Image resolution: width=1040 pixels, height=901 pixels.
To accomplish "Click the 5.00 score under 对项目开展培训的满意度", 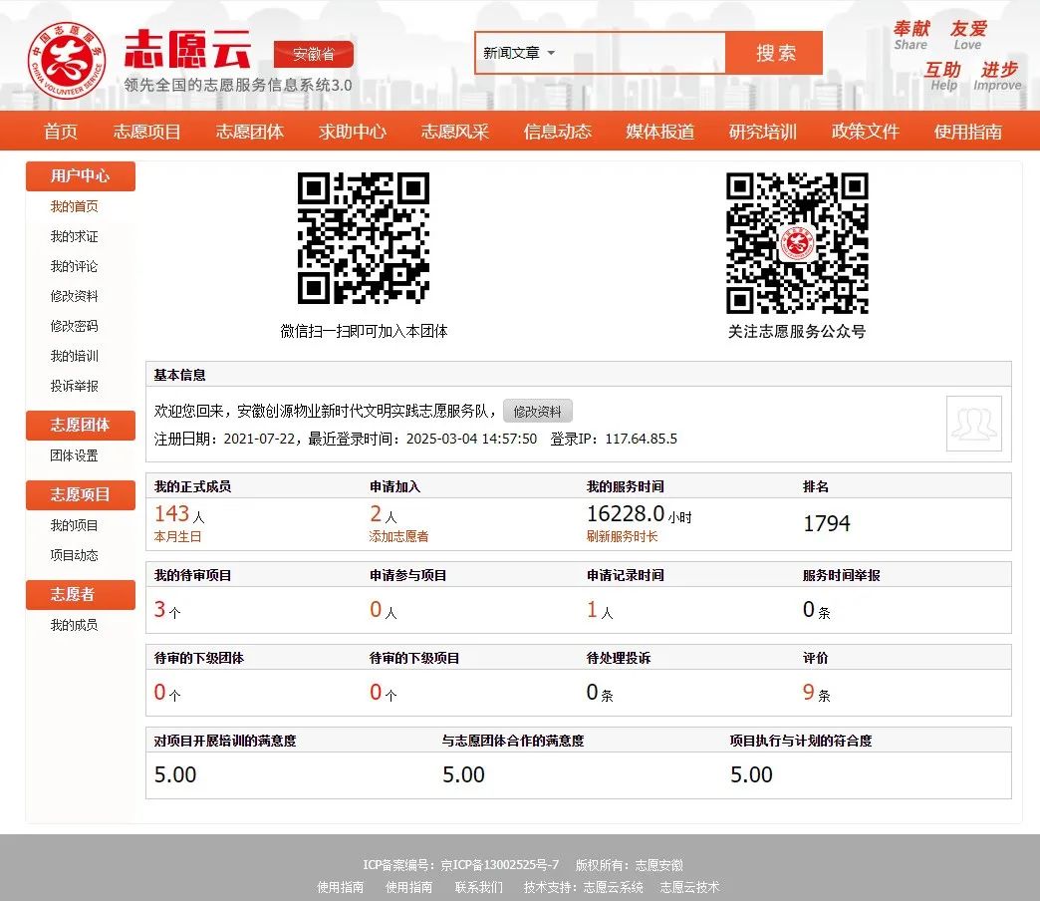I will click(175, 775).
